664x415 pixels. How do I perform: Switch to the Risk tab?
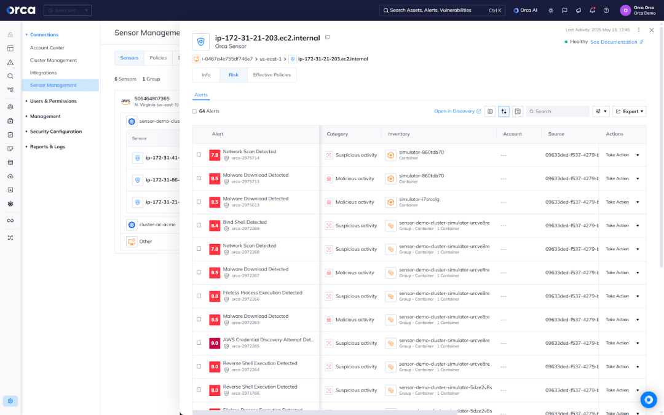(234, 74)
